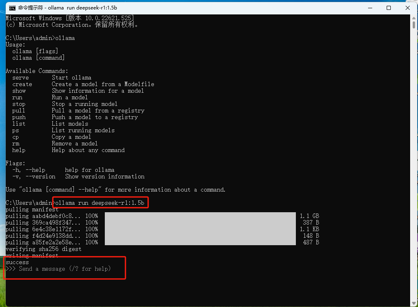
Task: Click the 1.1 GB download progress bar
Action: [x=200, y=216]
